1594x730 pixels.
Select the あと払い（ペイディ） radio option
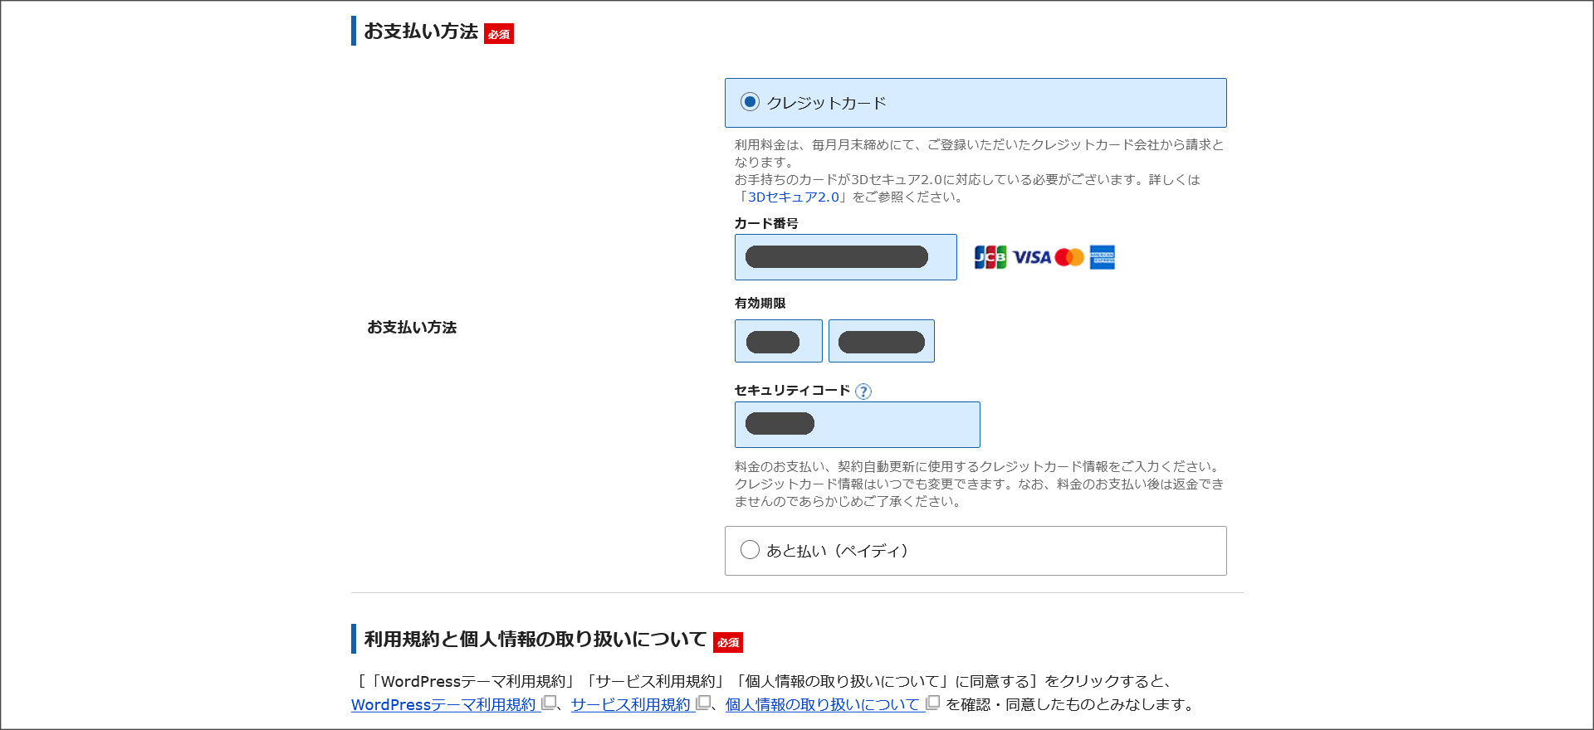[750, 550]
